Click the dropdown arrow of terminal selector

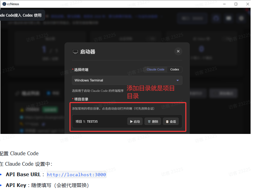178,80
